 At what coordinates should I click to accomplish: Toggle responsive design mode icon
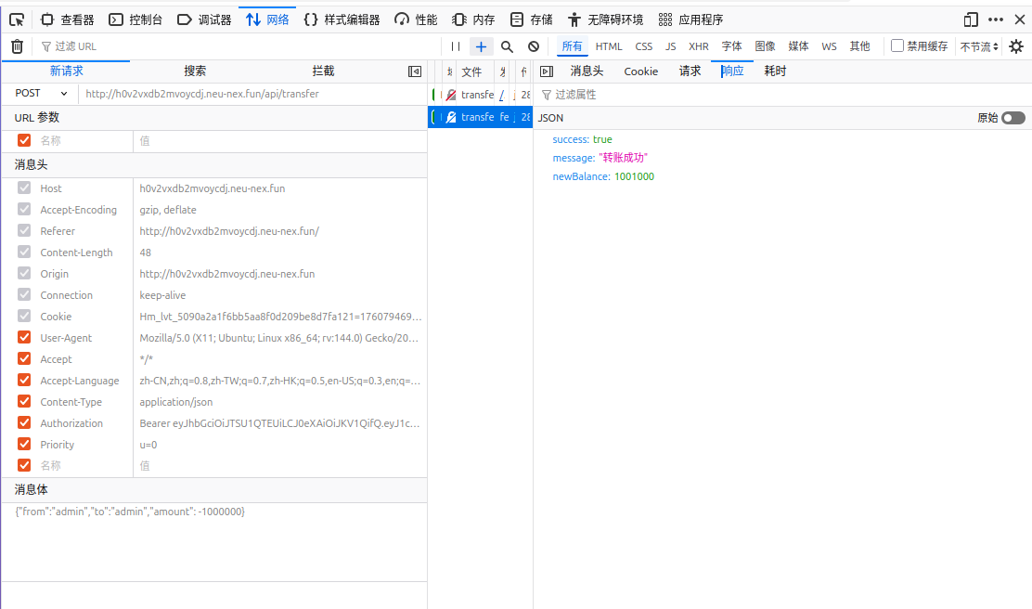971,19
